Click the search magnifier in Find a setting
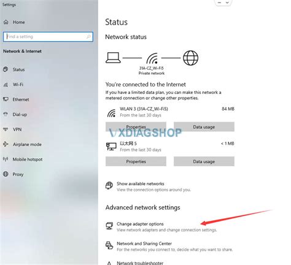 (x=88, y=37)
